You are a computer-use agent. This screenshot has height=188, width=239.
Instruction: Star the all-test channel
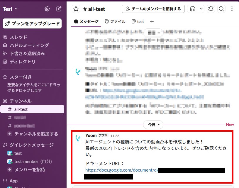coord(76,9)
